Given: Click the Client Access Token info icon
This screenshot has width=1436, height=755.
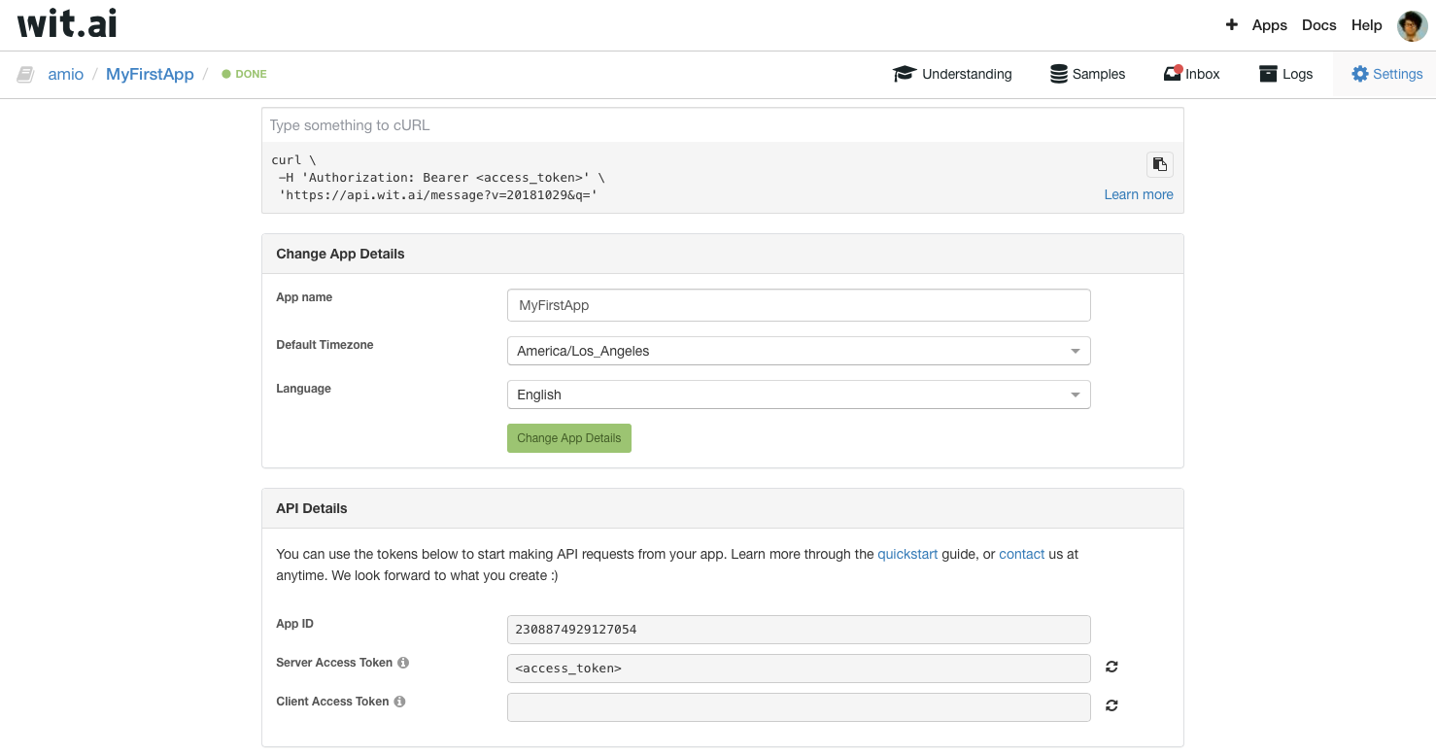Looking at the screenshot, I should [x=399, y=702].
